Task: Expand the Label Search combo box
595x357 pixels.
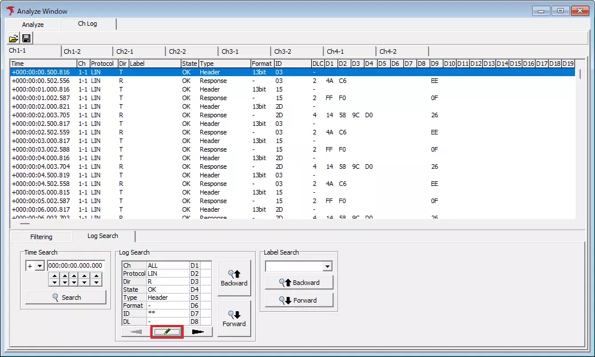Action: tap(327, 266)
